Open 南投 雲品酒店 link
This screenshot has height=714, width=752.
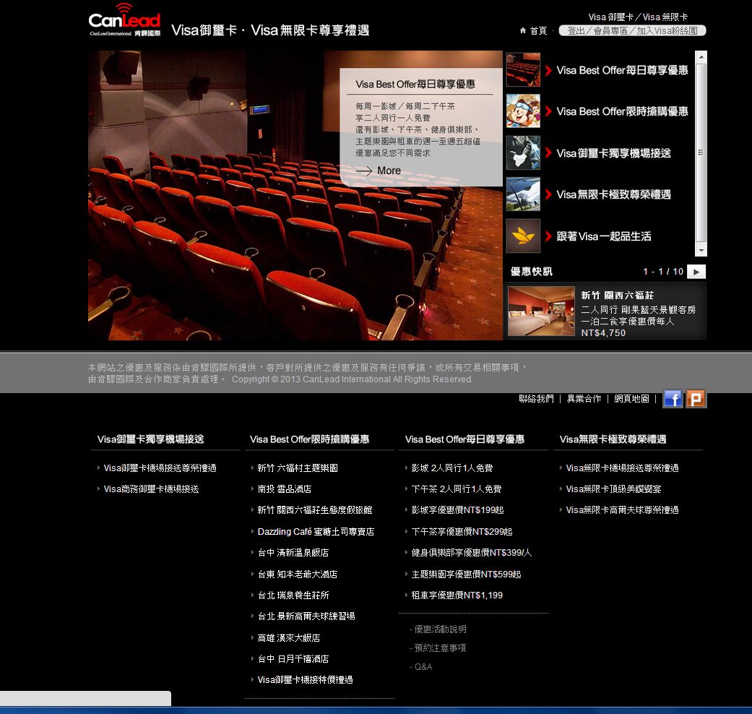285,489
